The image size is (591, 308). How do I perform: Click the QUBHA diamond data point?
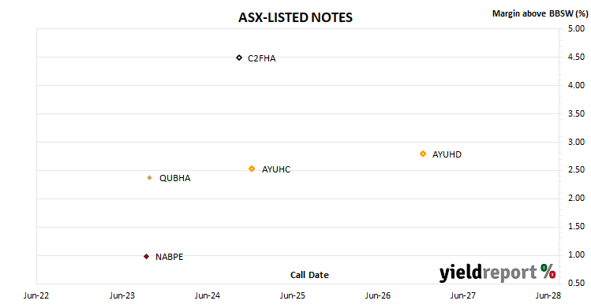[x=150, y=178]
